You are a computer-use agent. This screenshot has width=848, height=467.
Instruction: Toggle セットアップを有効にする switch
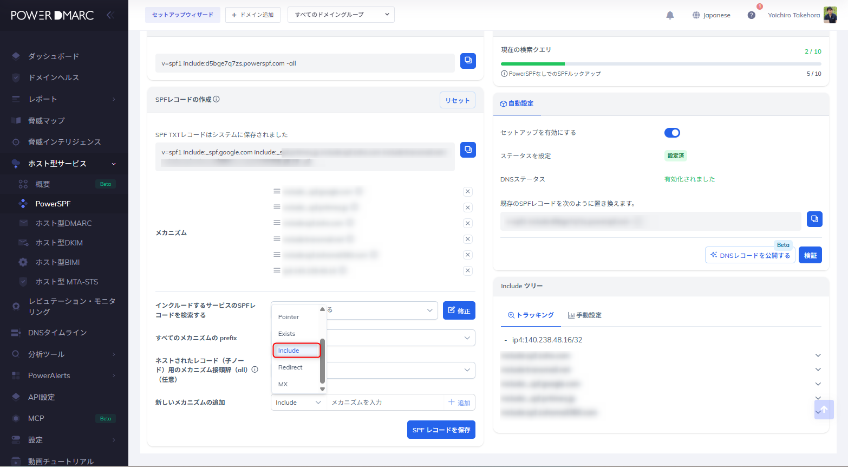click(672, 133)
